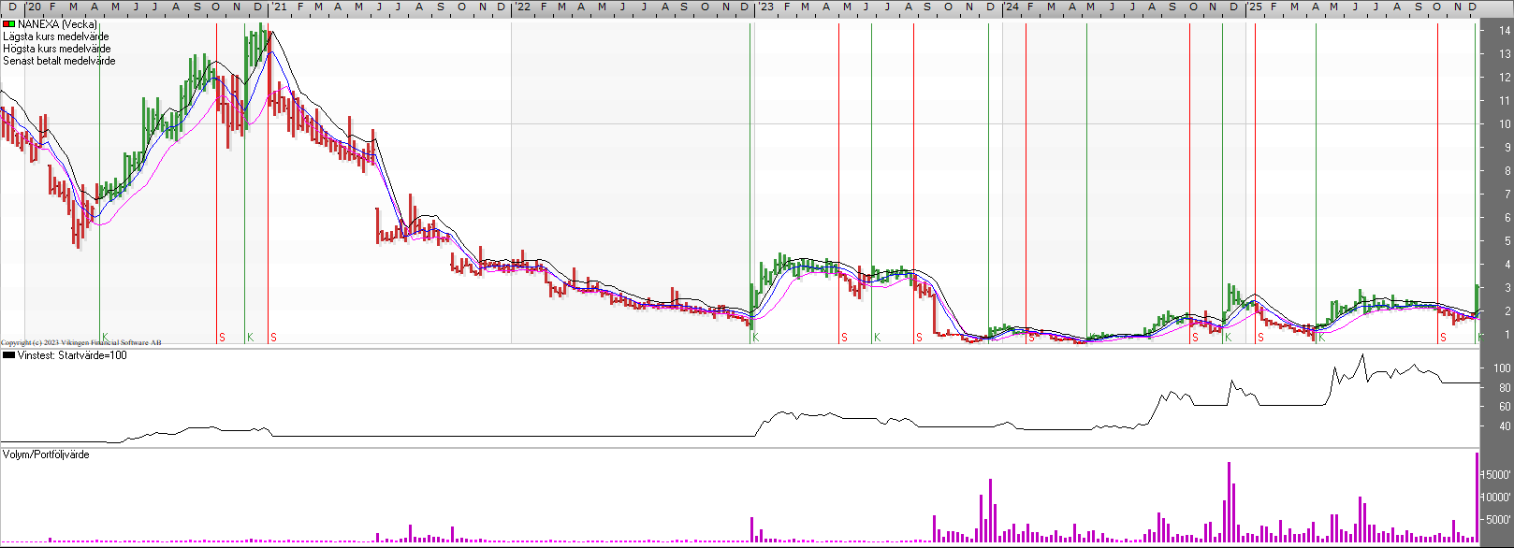Image resolution: width=1514 pixels, height=548 pixels.
Task: Click the black Vinstest legend swatch
Action: pyautogui.click(x=9, y=355)
